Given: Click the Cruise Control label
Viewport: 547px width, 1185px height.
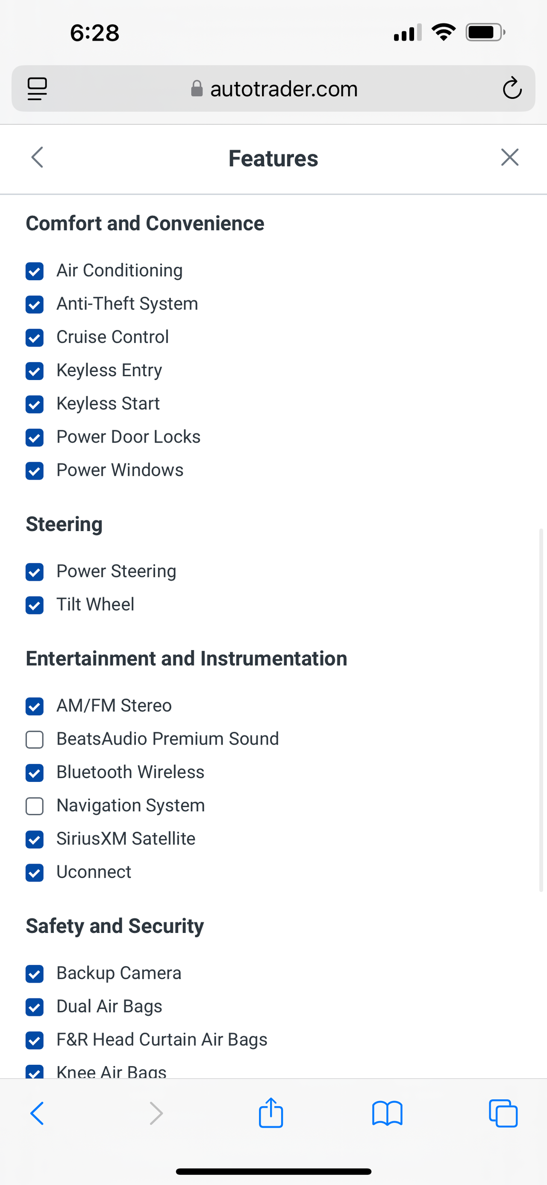Looking at the screenshot, I should pyautogui.click(x=112, y=337).
